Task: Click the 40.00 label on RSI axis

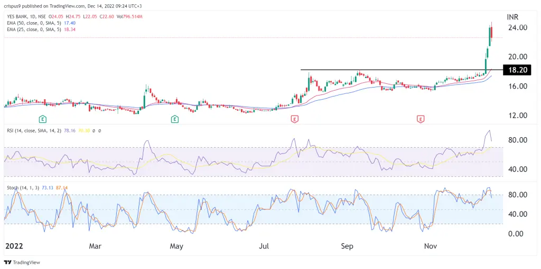Action: (518, 169)
